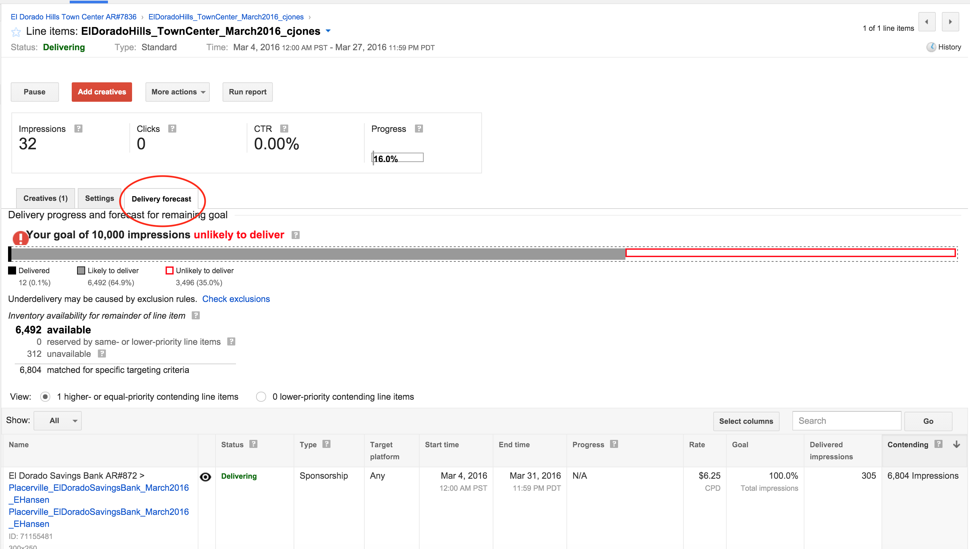The image size is (970, 549).
Task: Click help icon next to Impressions
Action: (78, 129)
